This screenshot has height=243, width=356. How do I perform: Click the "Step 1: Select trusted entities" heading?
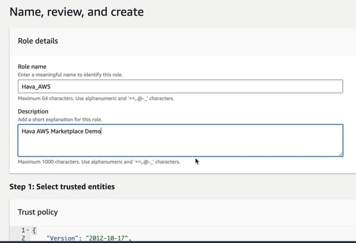click(62, 187)
